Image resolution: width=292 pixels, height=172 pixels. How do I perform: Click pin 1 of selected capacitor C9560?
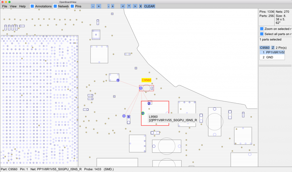click(141, 88)
